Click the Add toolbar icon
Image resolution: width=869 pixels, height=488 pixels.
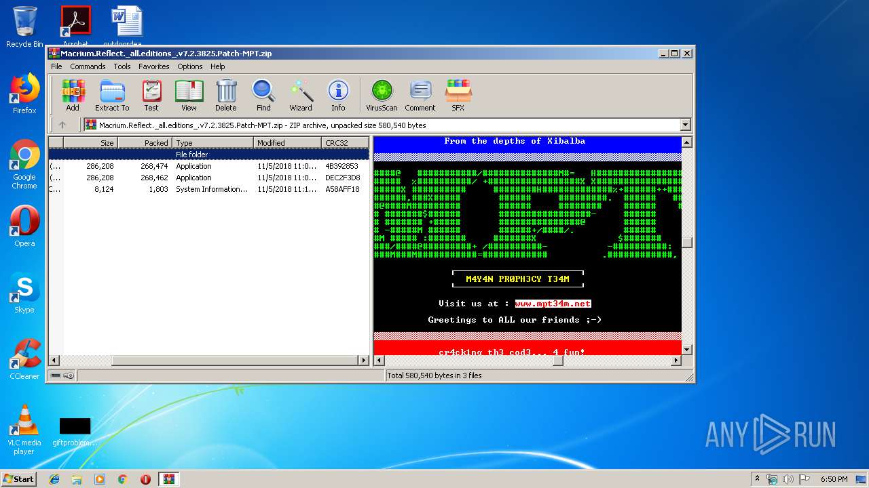click(x=73, y=95)
